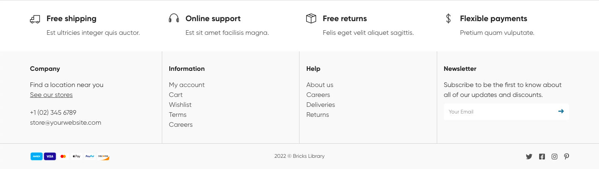This screenshot has width=599, height=169.
Task: Open the Terms link
Action: pos(178,115)
